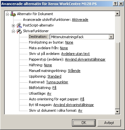Click Papperstyp (avdelare) Använd skrivarinställningar value
Screen dimensions: 125x130
click(85, 59)
